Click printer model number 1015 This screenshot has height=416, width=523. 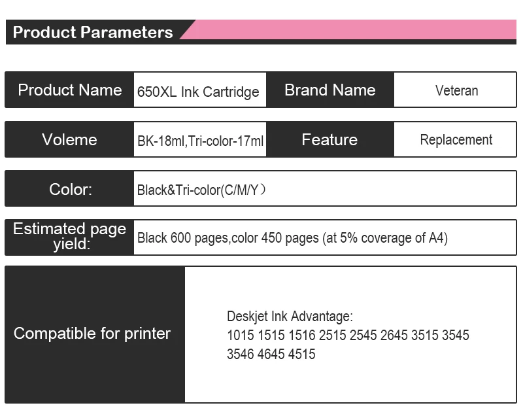click(240, 336)
